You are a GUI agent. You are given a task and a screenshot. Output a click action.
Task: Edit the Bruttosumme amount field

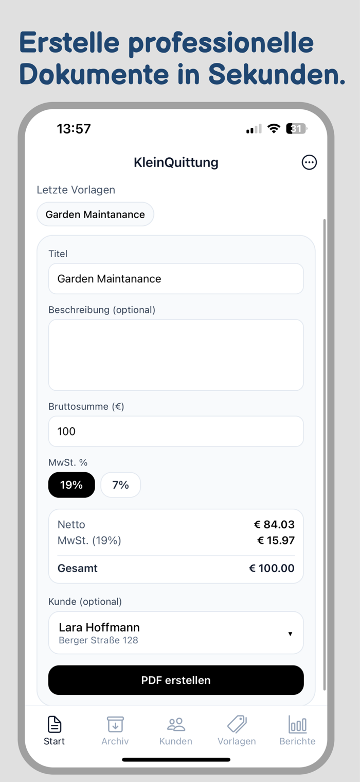click(176, 431)
